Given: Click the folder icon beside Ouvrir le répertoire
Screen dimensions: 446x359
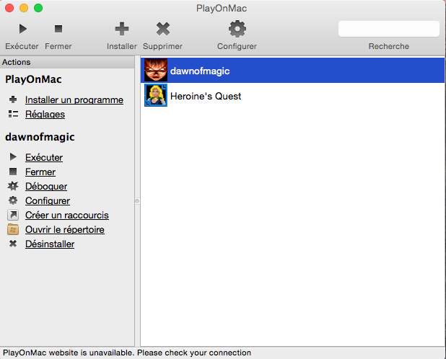Looking at the screenshot, I should (13, 229).
